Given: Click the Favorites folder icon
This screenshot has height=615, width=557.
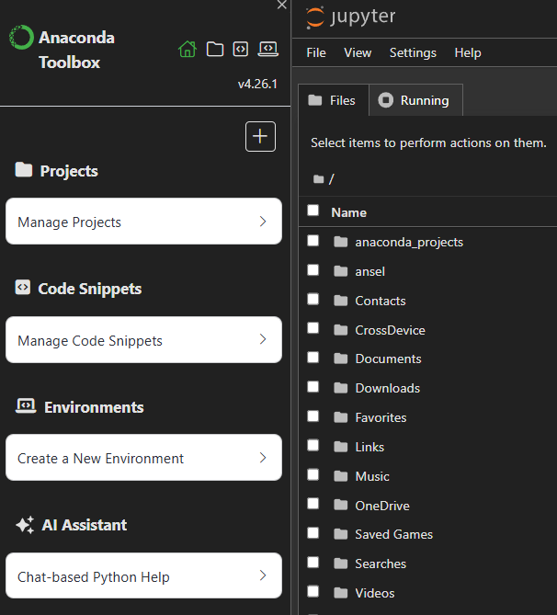Looking at the screenshot, I should 340,417.
